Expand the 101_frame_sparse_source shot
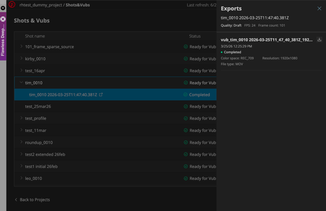Screen dimensions: 326x211 click(x=21, y=46)
